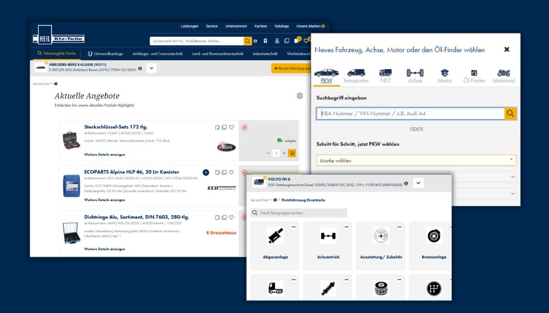549x313 pixels.
Task: Select the PKW tab
Action: (x=326, y=76)
